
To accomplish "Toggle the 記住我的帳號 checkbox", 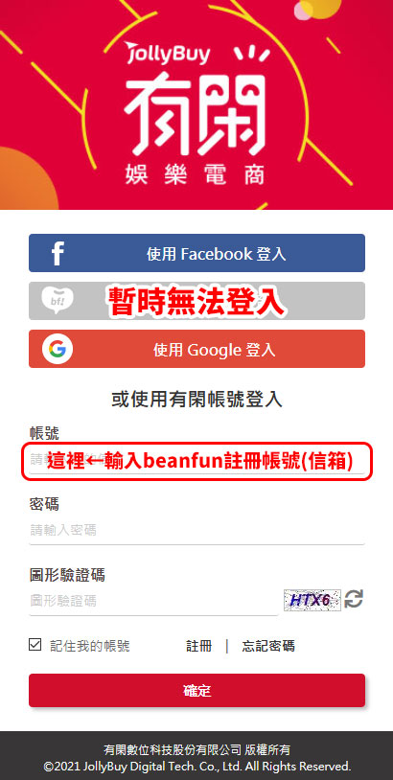I will (x=35, y=645).
